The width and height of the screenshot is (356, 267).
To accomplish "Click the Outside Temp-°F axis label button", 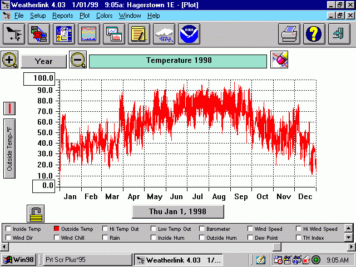I will point(9,149).
